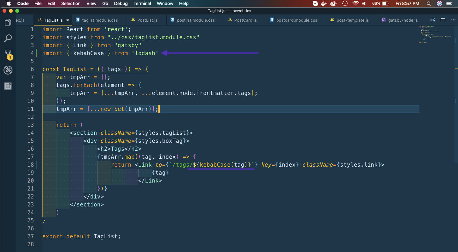Split the editor to the right
458x252 pixels.
[443, 20]
